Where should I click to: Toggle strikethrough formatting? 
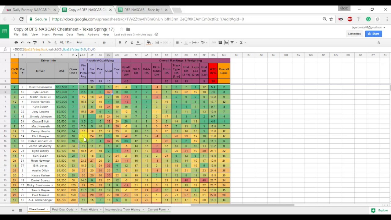click(132, 42)
